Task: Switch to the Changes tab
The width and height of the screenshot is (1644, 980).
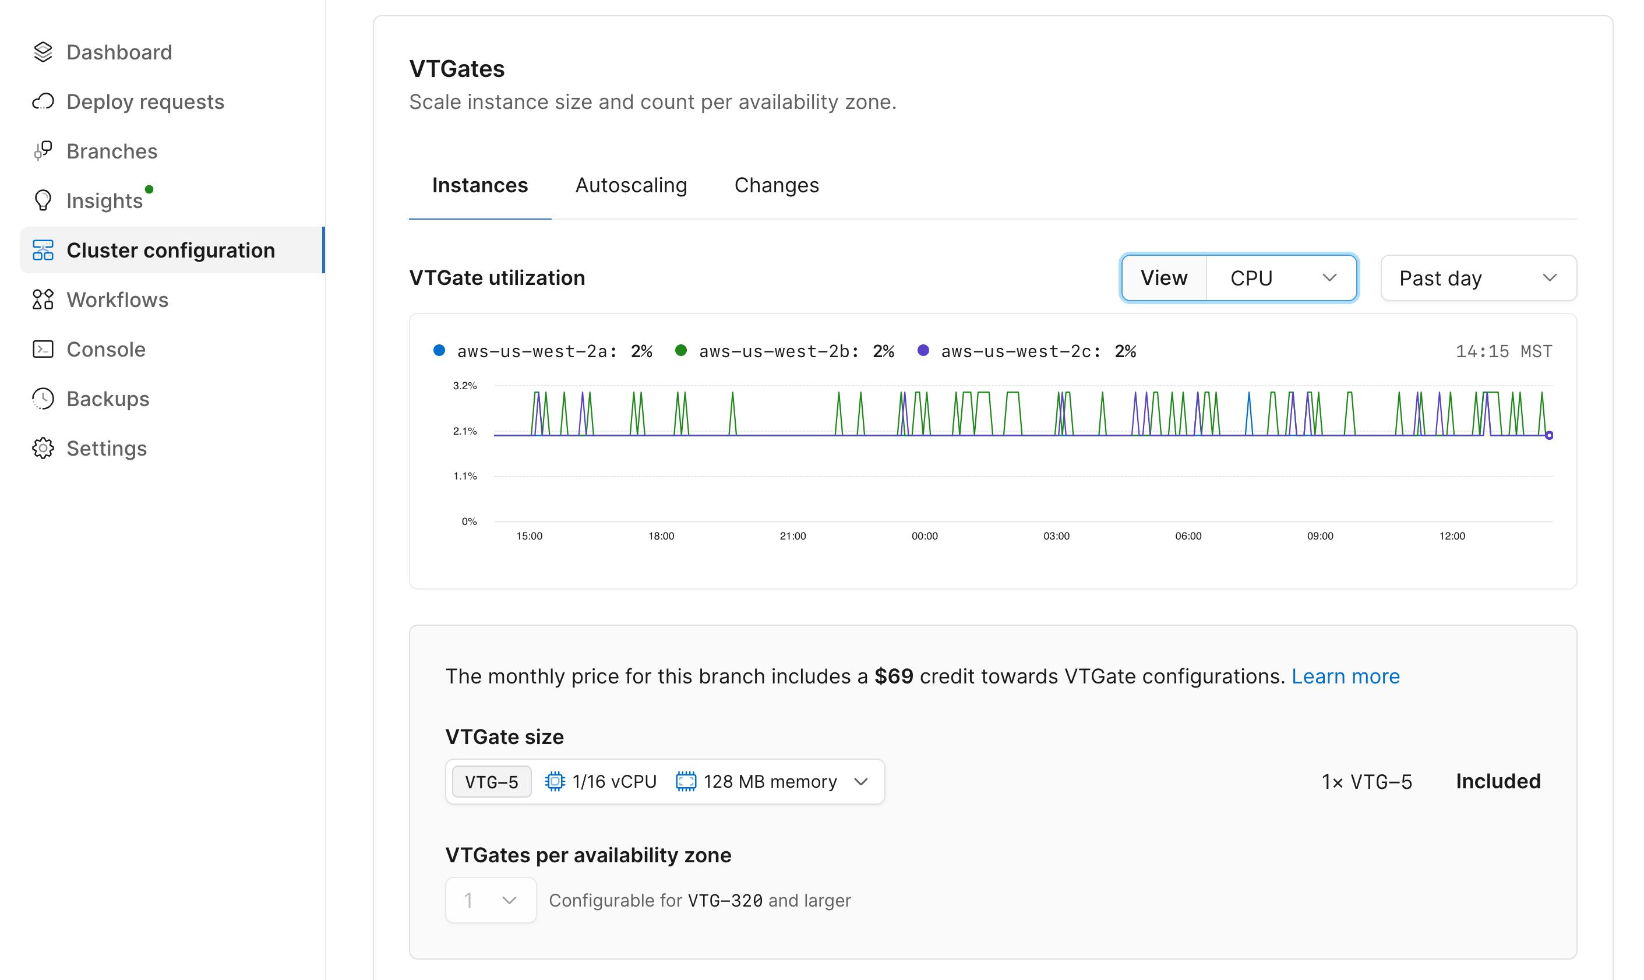Action: (x=777, y=185)
